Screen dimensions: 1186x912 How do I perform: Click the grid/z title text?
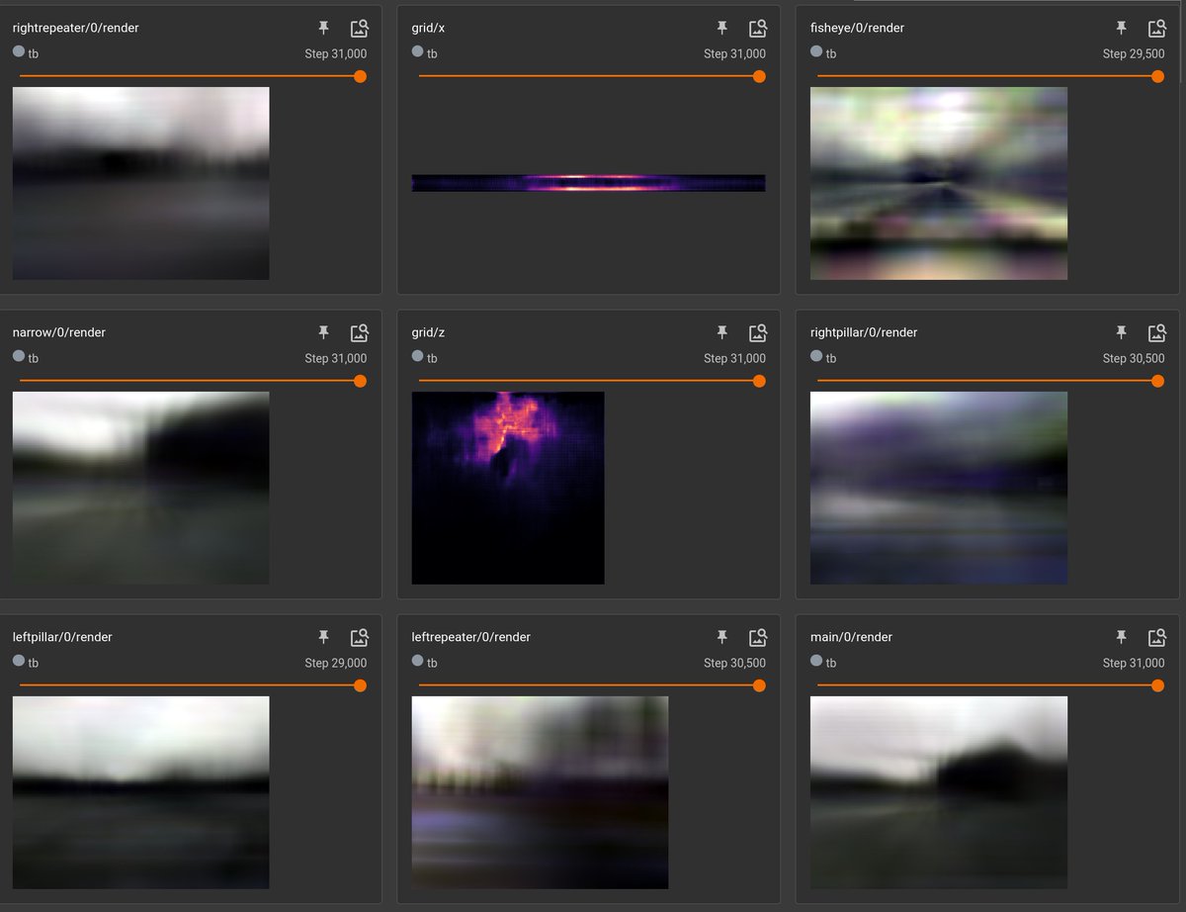pyautogui.click(x=428, y=332)
